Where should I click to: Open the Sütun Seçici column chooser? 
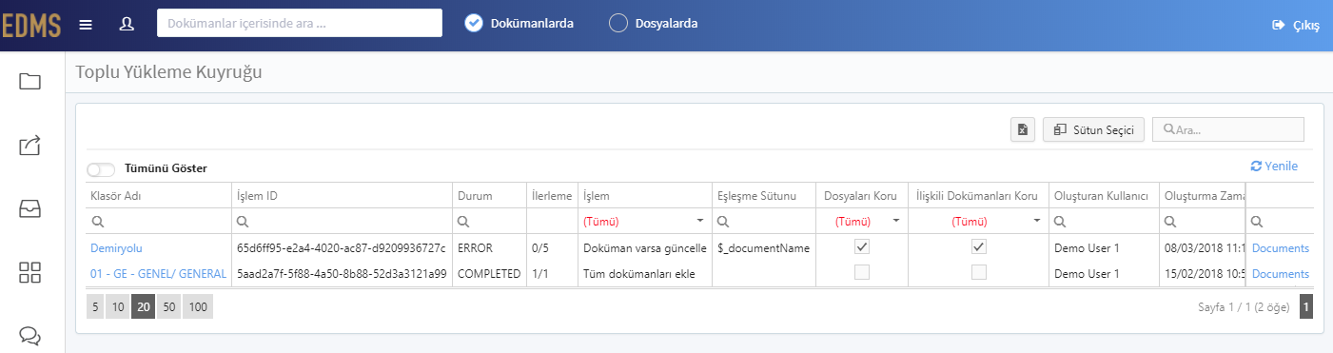click(1094, 130)
